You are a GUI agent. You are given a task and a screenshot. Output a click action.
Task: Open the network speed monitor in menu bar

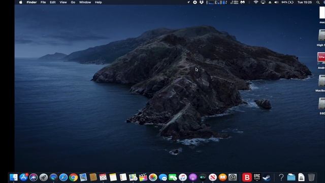pyautogui.click(x=234, y=2)
